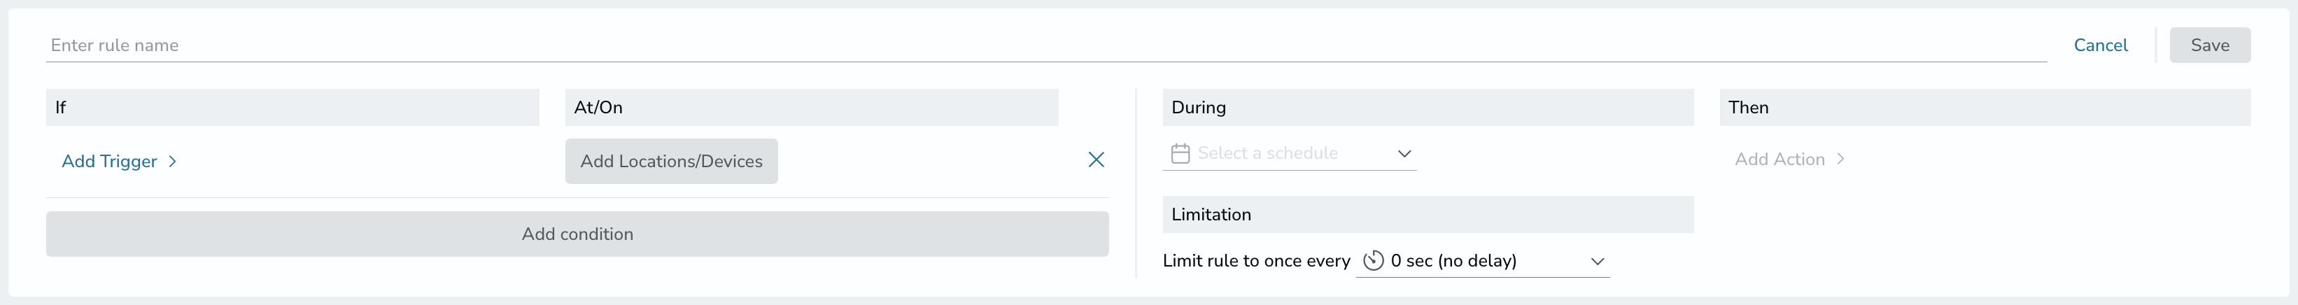The image size is (2298, 305).
Task: Click the Add Action link
Action: (x=1779, y=159)
